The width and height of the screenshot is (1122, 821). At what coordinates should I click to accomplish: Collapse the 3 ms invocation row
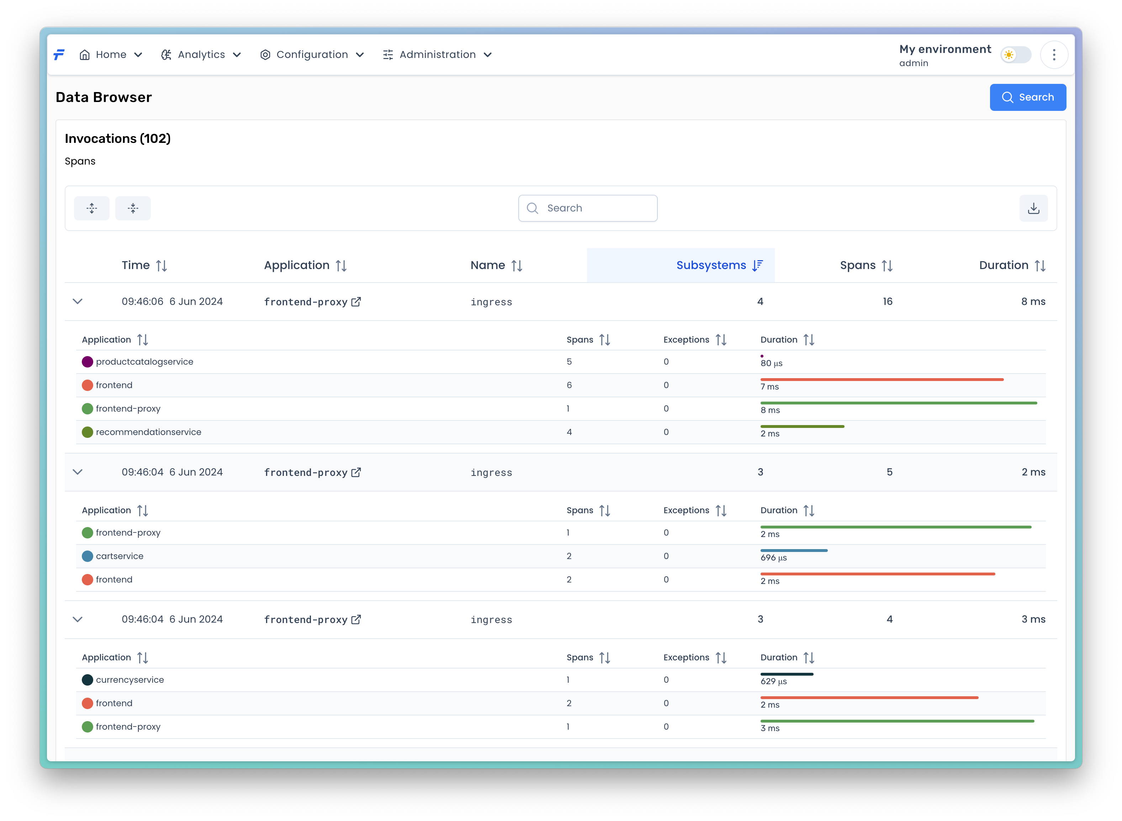[x=78, y=619]
